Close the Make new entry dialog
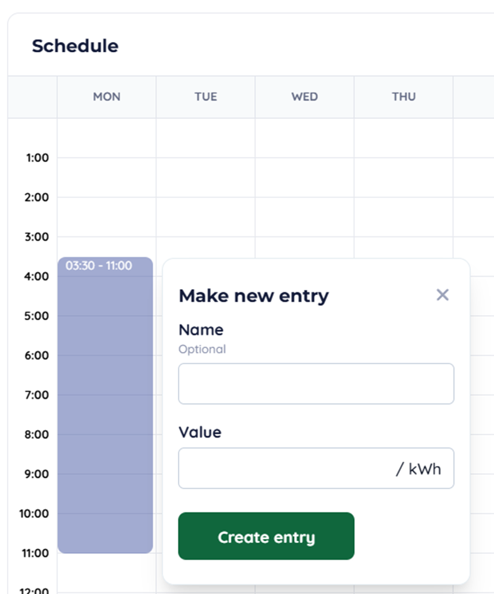The width and height of the screenshot is (494, 594). pyautogui.click(x=442, y=295)
